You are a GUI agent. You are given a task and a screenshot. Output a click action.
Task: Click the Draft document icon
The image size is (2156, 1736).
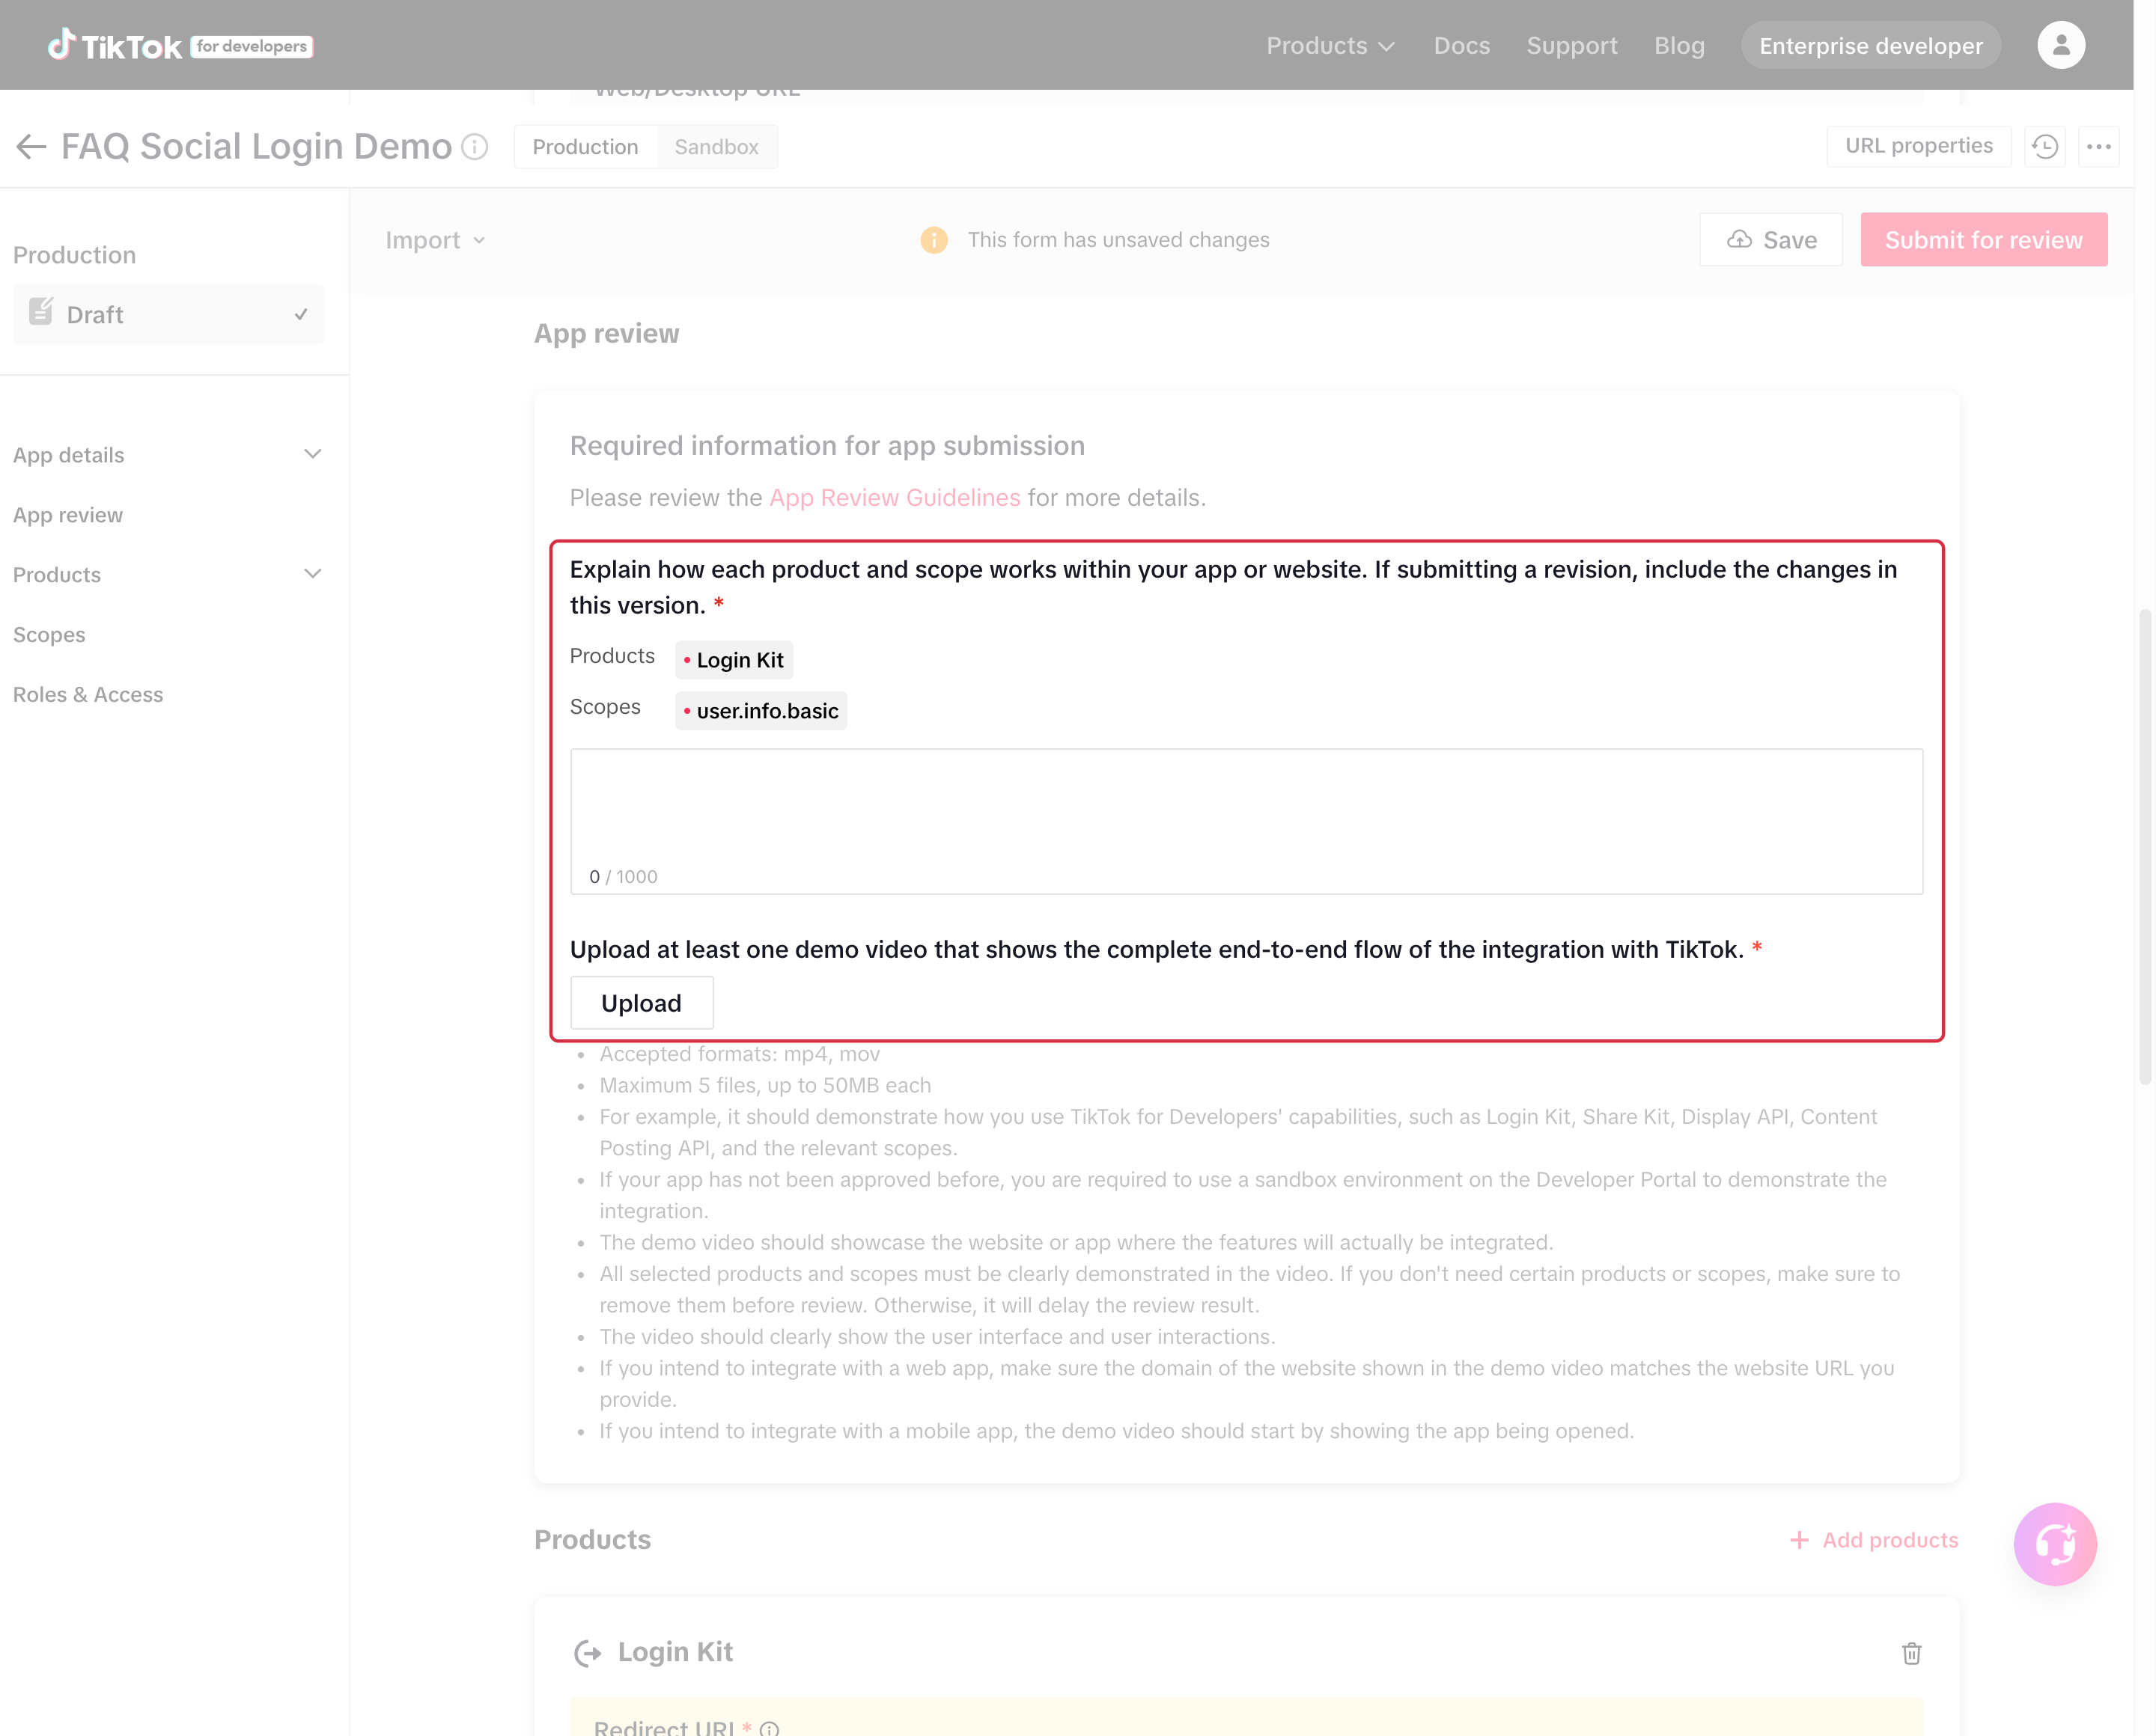(41, 313)
